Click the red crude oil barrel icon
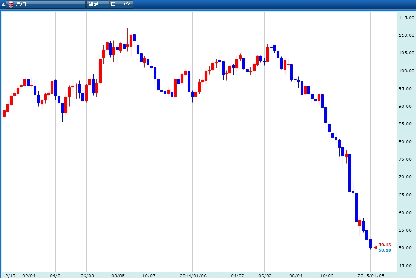 pyautogui.click(x=11, y=4)
